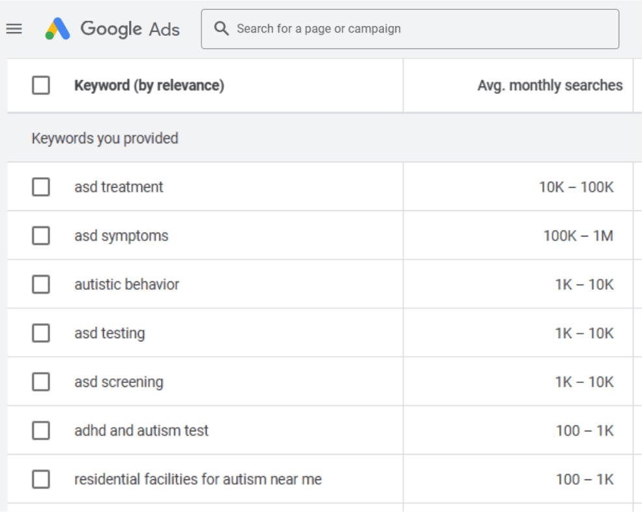The image size is (642, 512).
Task: Click the Google Ads logo icon
Action: [x=58, y=29]
